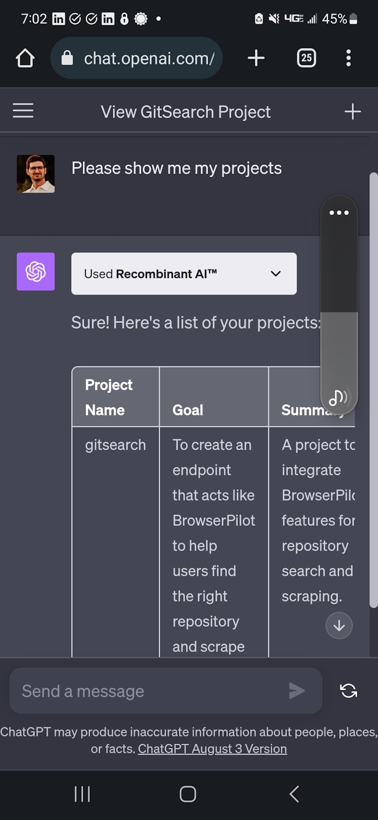
Task: Tap the browser home icon
Action: coord(25,58)
